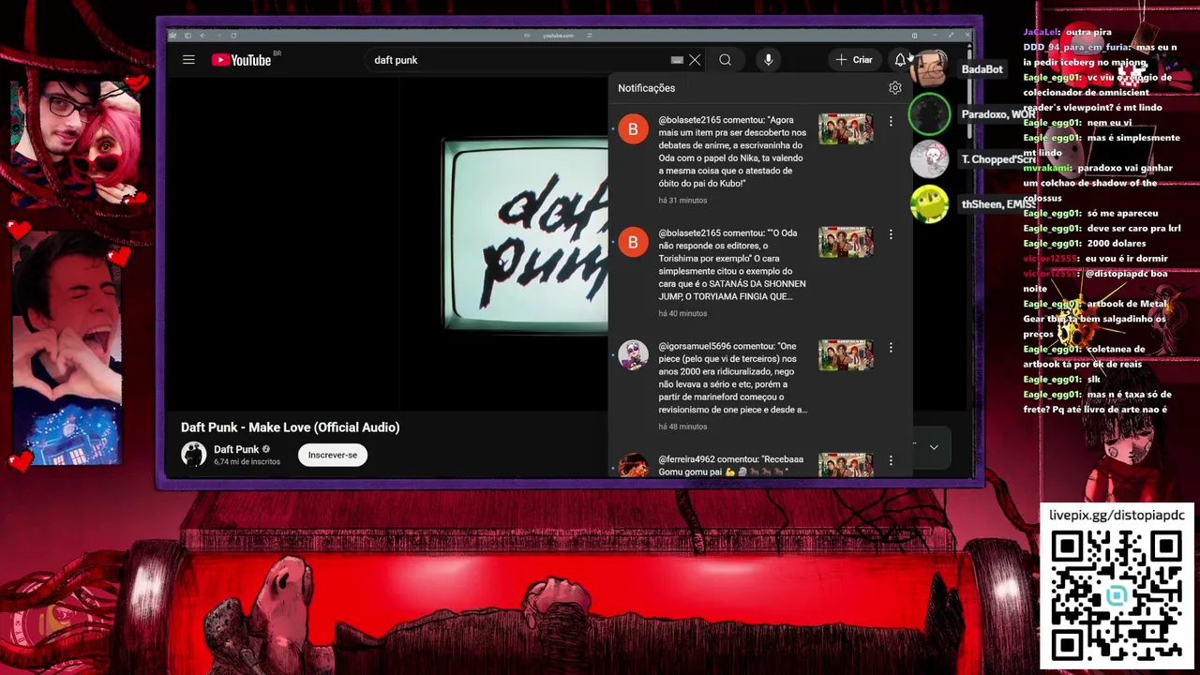Open notification settings gear
The width and height of the screenshot is (1200, 675).
(x=895, y=88)
